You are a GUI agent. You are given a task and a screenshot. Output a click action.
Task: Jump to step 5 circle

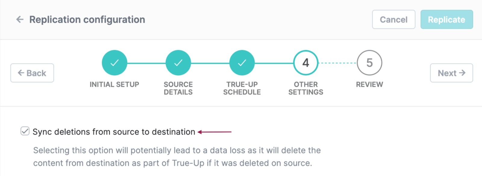(369, 63)
